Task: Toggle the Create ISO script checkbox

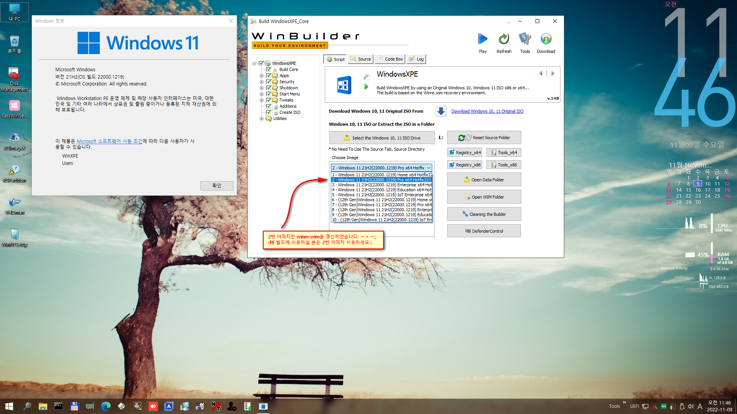Action: coord(269,112)
